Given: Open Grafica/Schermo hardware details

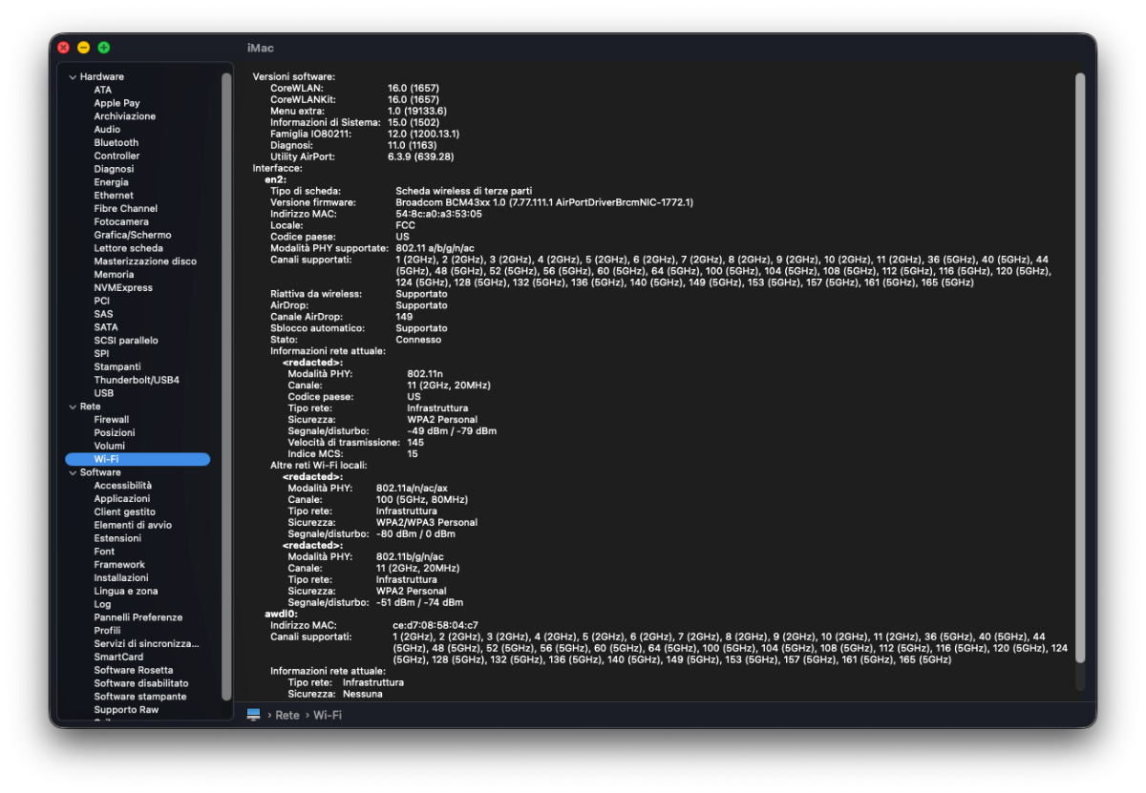Looking at the screenshot, I should coord(133,235).
